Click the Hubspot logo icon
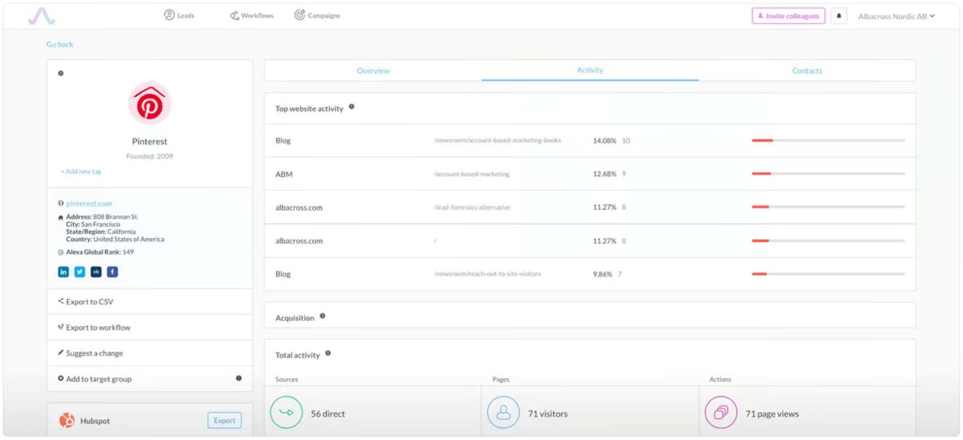Viewport: 963px width, 440px height. pos(67,421)
